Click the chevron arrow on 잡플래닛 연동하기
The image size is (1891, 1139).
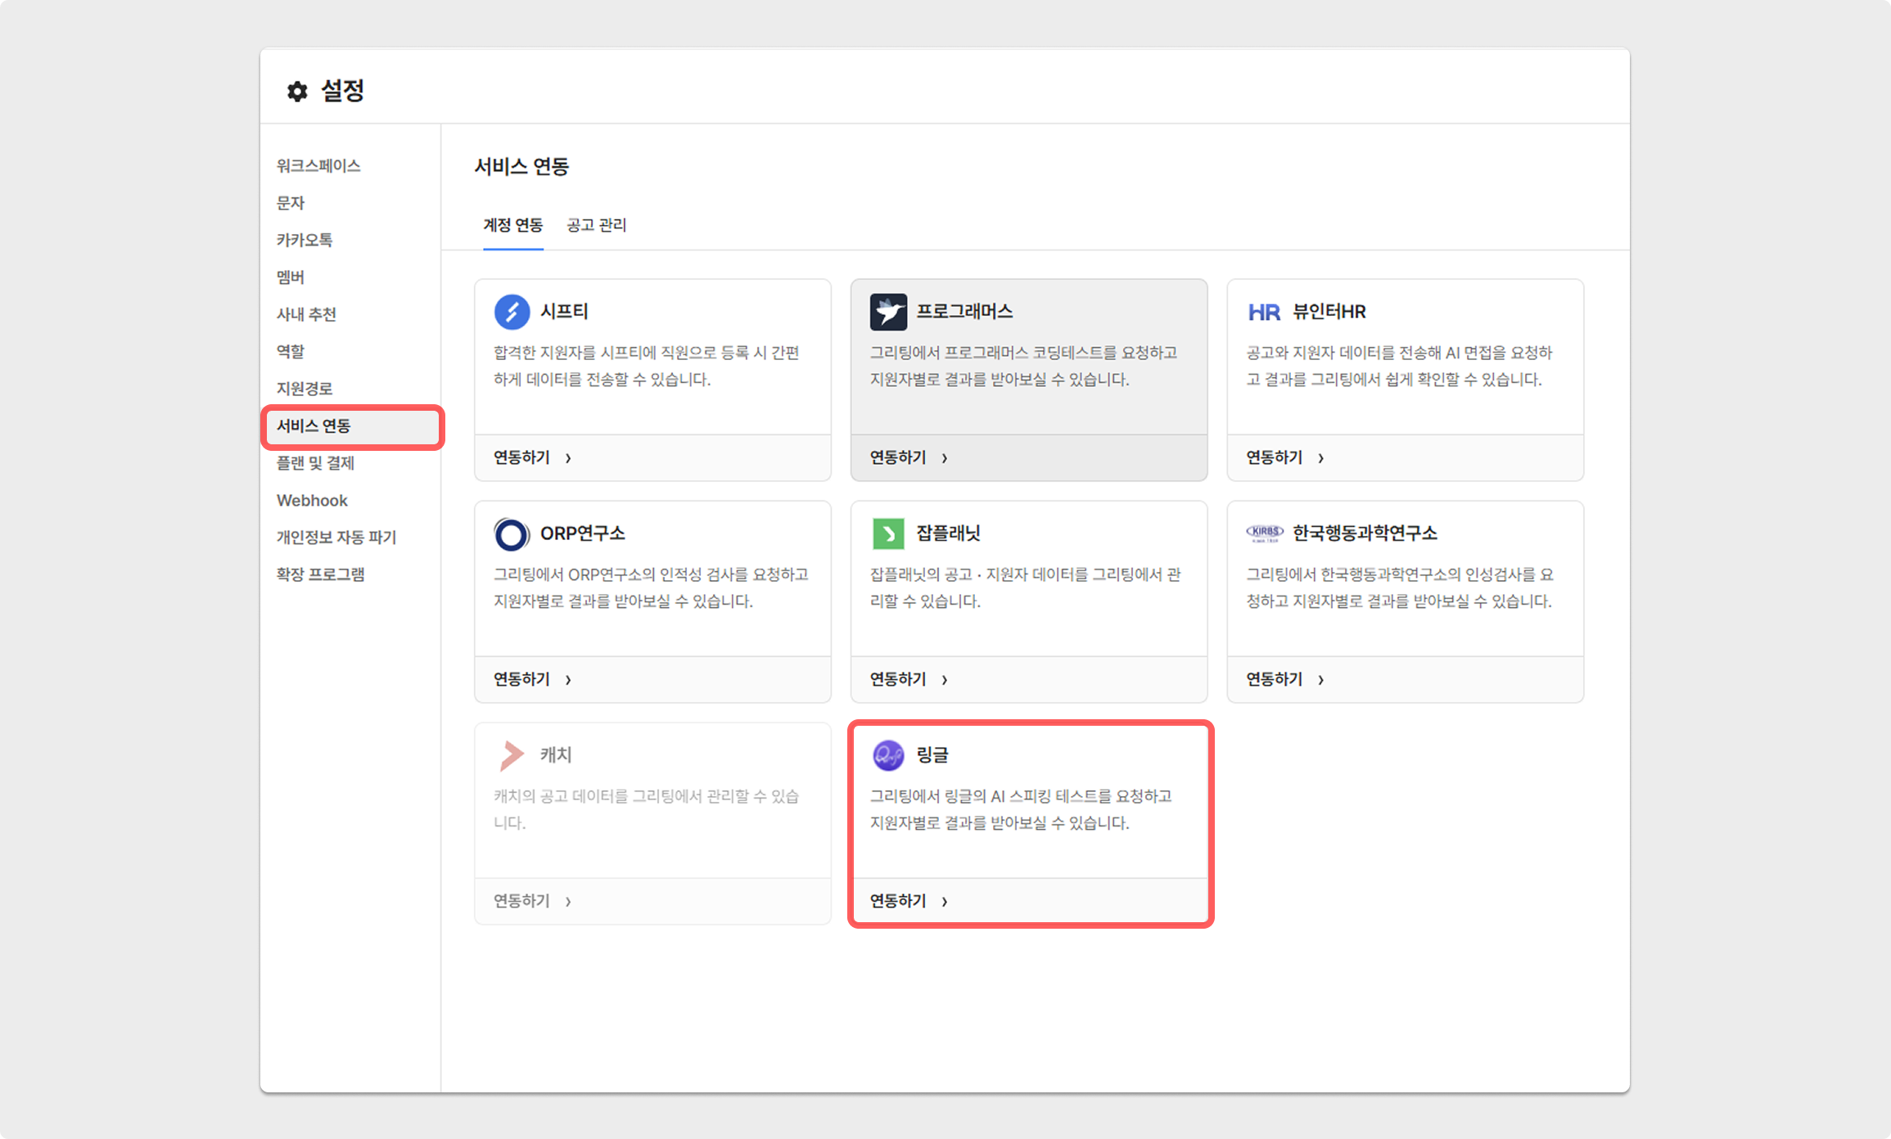(x=945, y=680)
